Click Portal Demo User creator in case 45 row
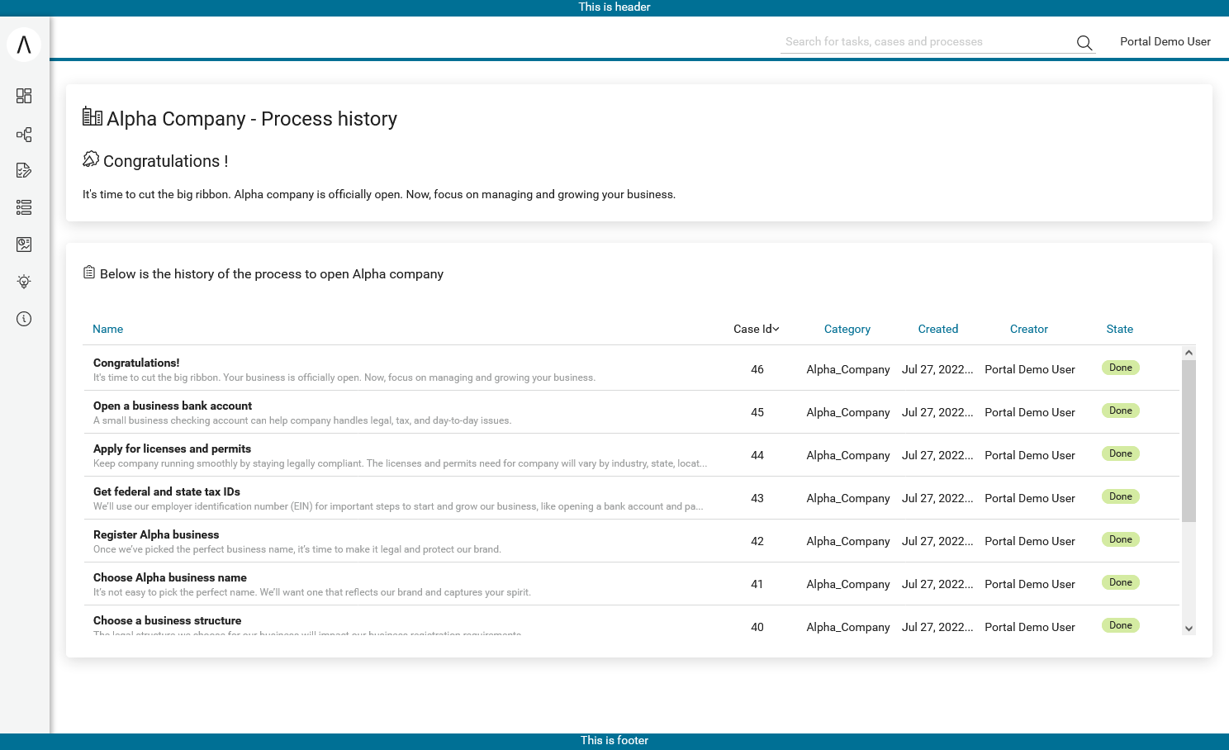Image resolution: width=1229 pixels, height=750 pixels. (x=1030, y=412)
